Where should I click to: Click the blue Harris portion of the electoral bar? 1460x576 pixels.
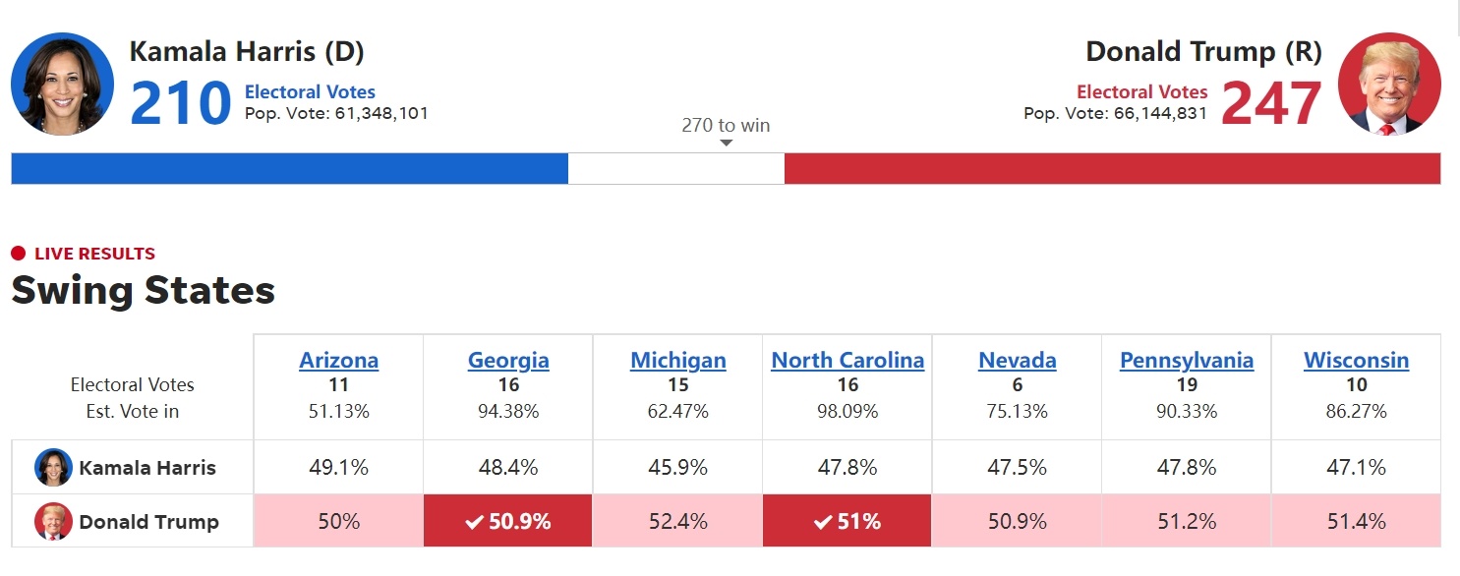point(289,169)
